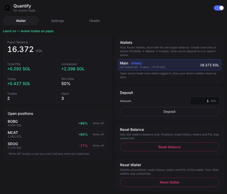Click the Total PNL +0.292 SOL value
This screenshot has height=194, width=227.
[19, 69]
